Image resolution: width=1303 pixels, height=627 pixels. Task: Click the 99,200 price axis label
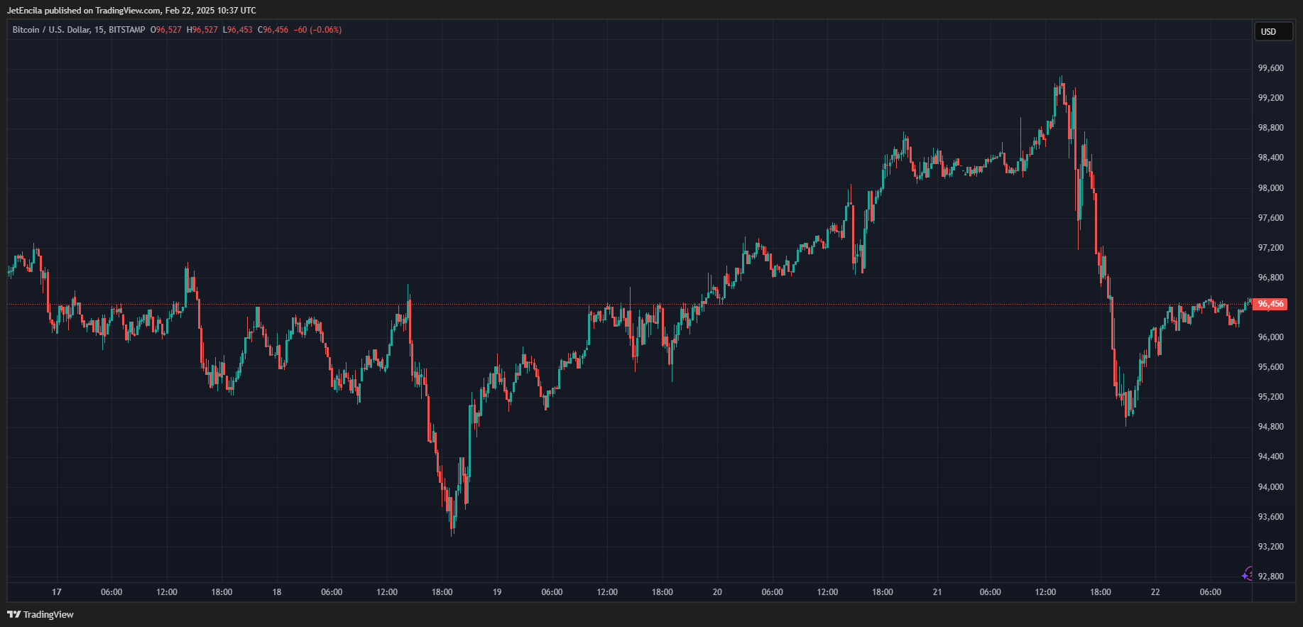point(1270,98)
